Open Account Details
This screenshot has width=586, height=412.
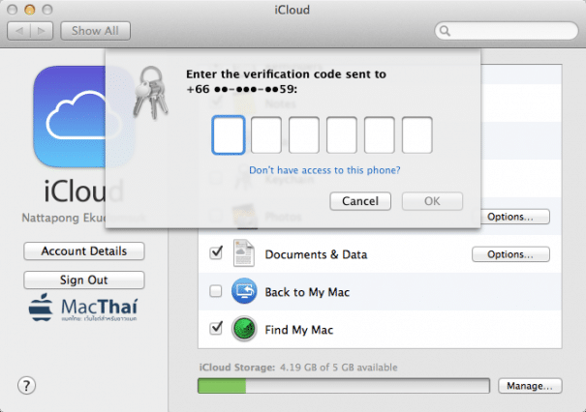coord(84,251)
